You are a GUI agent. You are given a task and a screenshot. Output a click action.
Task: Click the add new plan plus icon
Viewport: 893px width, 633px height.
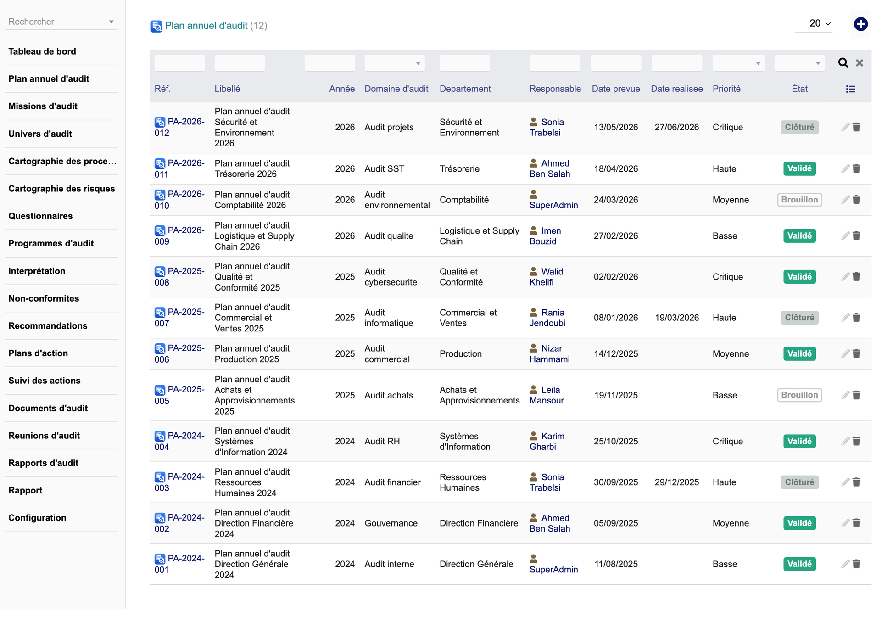pos(860,24)
